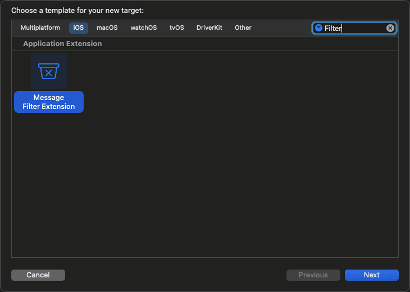Proceed with the Next button
The image size is (410, 292).
[372, 275]
